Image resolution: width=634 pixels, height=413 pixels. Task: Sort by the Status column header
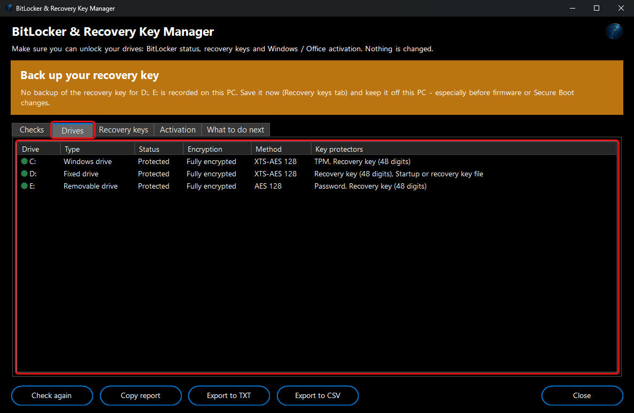point(159,149)
